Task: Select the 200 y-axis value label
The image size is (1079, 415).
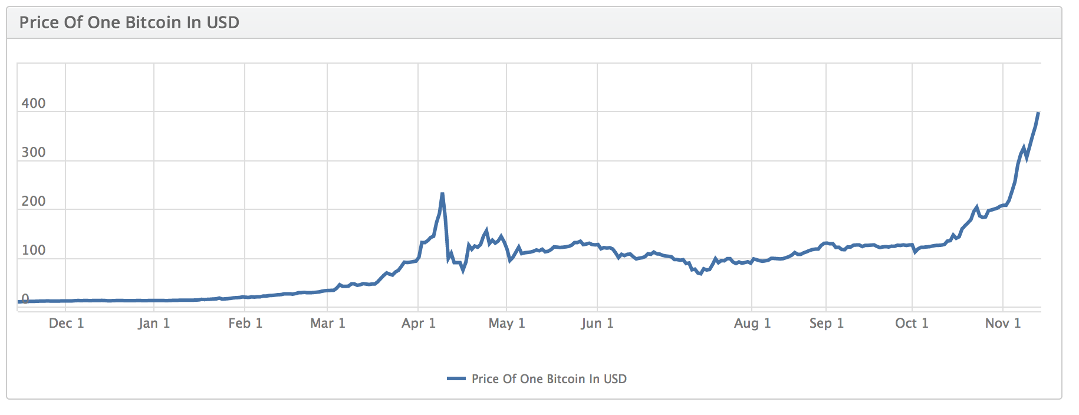Action: [34, 202]
